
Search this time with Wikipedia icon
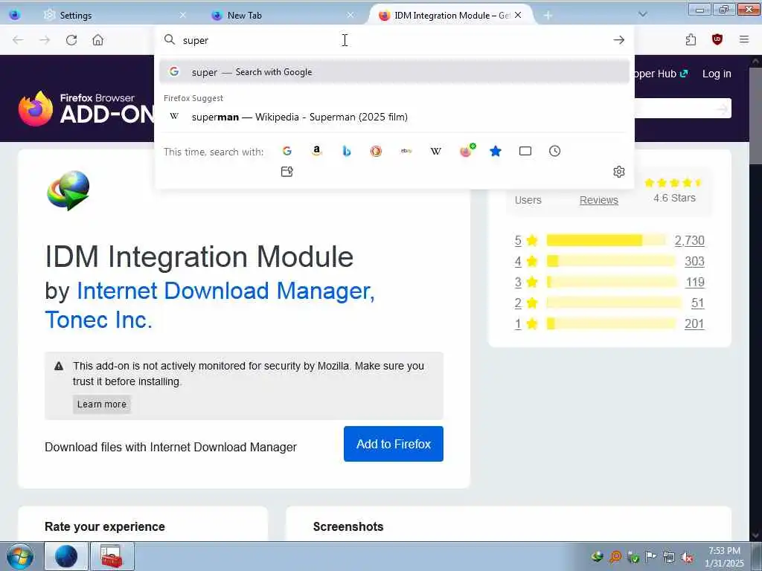click(x=436, y=151)
